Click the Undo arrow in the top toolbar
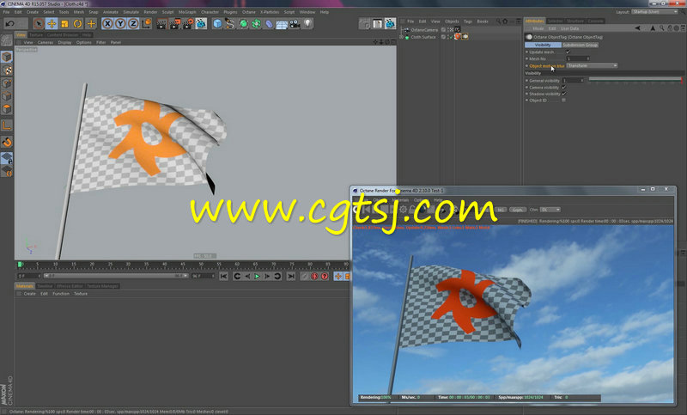The height and width of the screenshot is (415, 687). 10,24
